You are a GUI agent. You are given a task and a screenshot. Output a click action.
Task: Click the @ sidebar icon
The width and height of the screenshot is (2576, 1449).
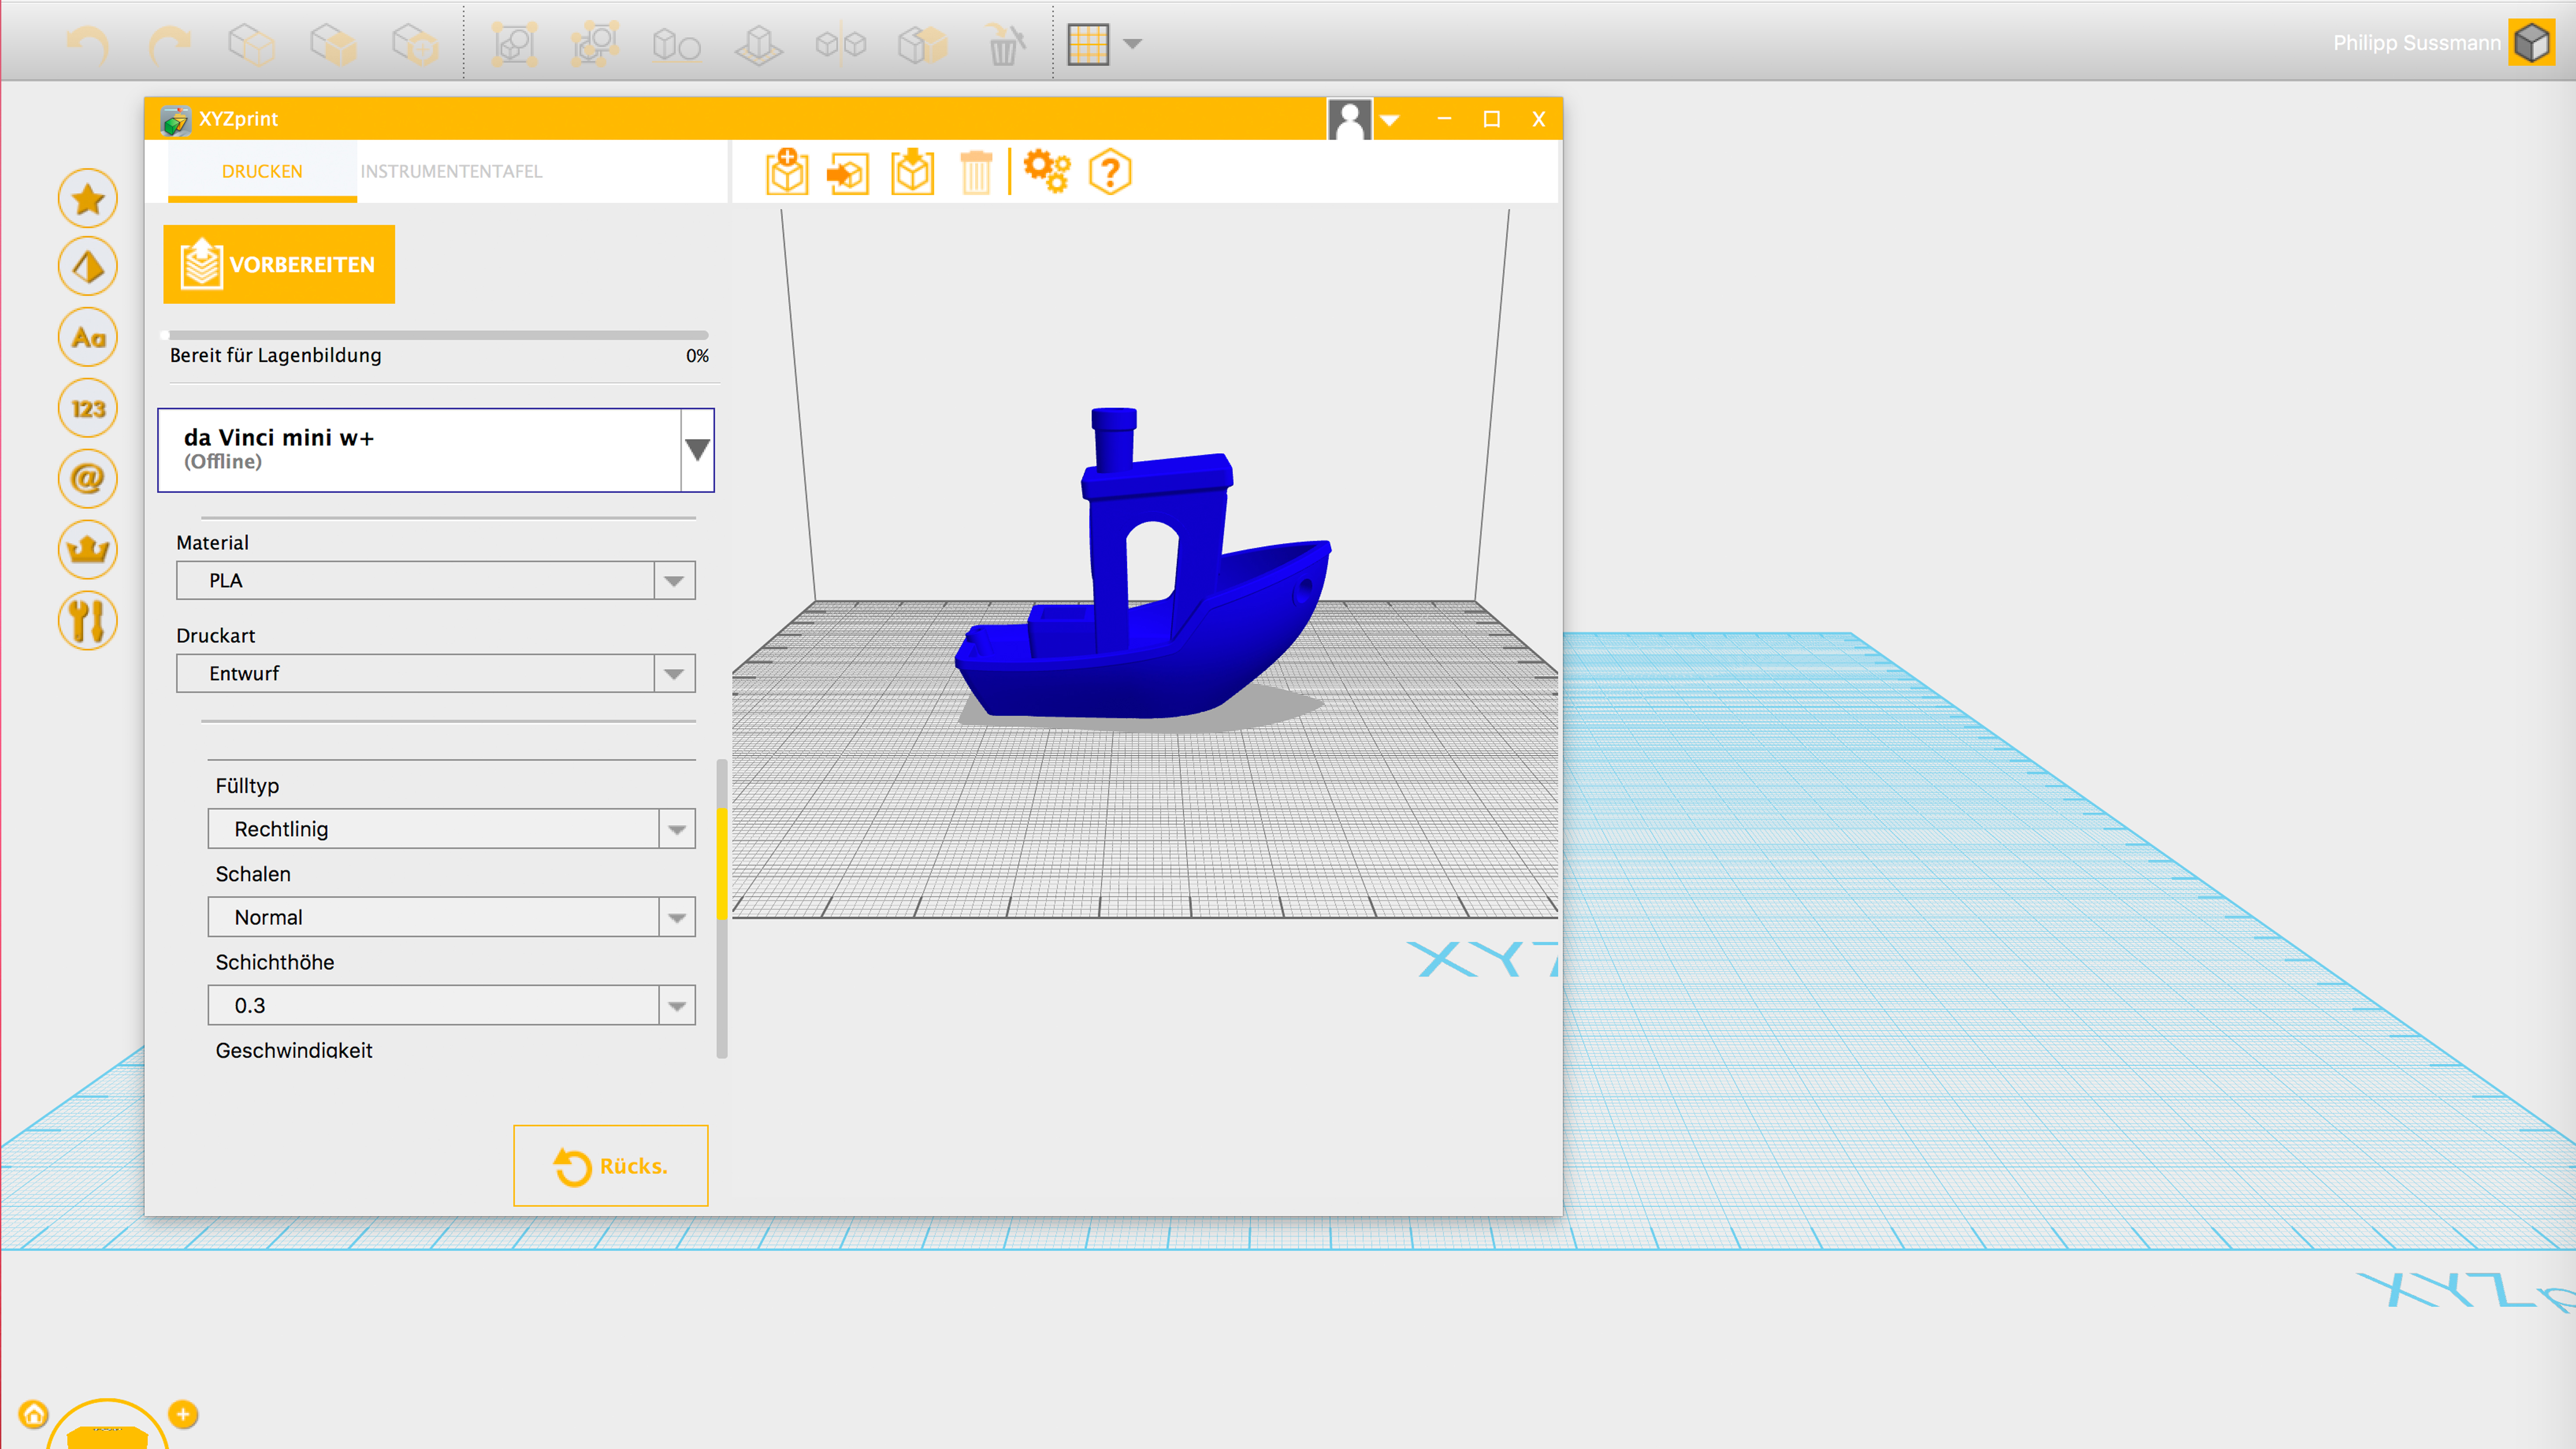pyautogui.click(x=88, y=479)
